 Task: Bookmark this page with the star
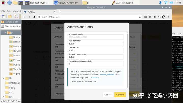[140, 17]
